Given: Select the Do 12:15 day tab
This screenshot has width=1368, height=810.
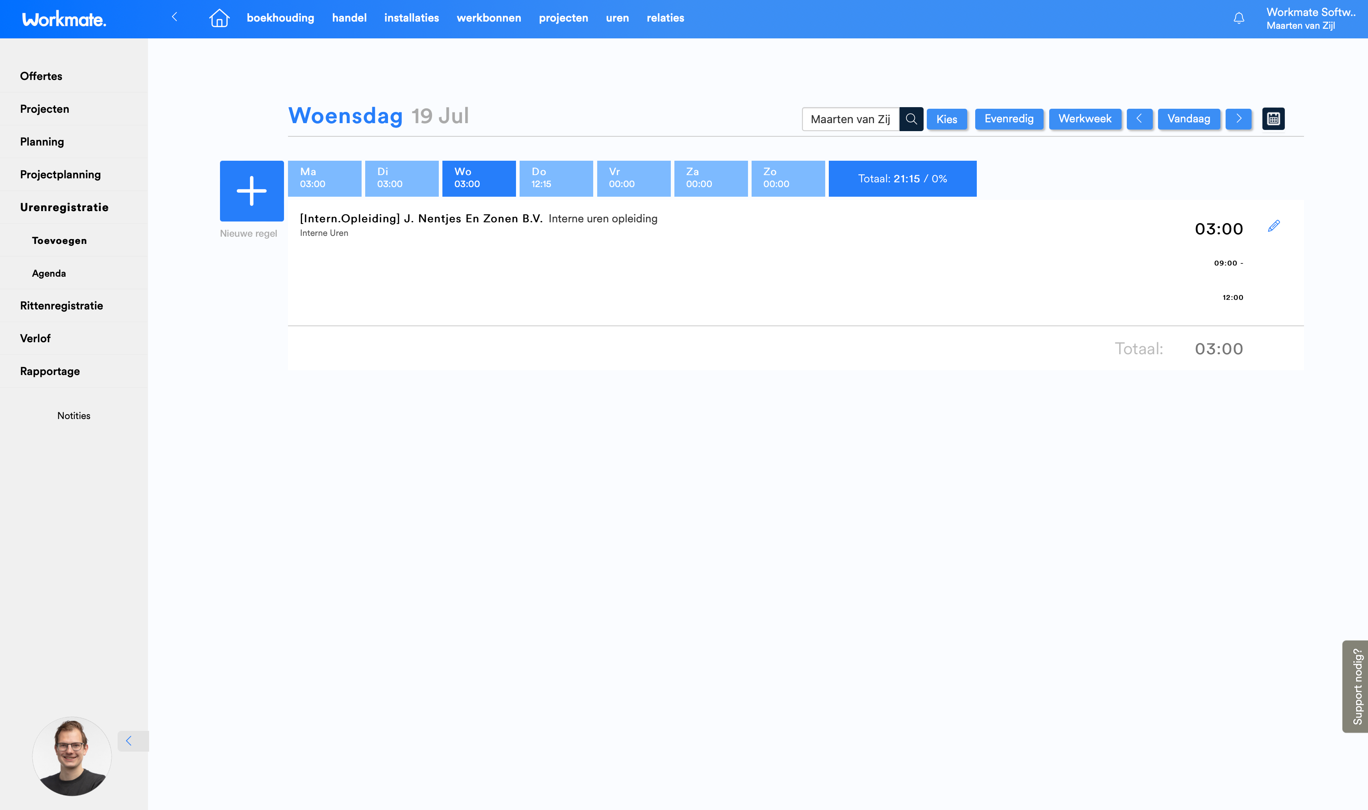Looking at the screenshot, I should coord(555,178).
